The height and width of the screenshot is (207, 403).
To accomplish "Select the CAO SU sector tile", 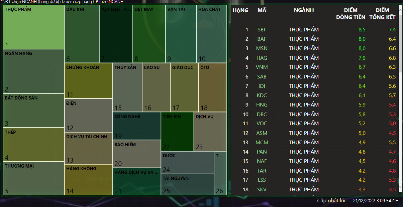I will (x=156, y=87).
